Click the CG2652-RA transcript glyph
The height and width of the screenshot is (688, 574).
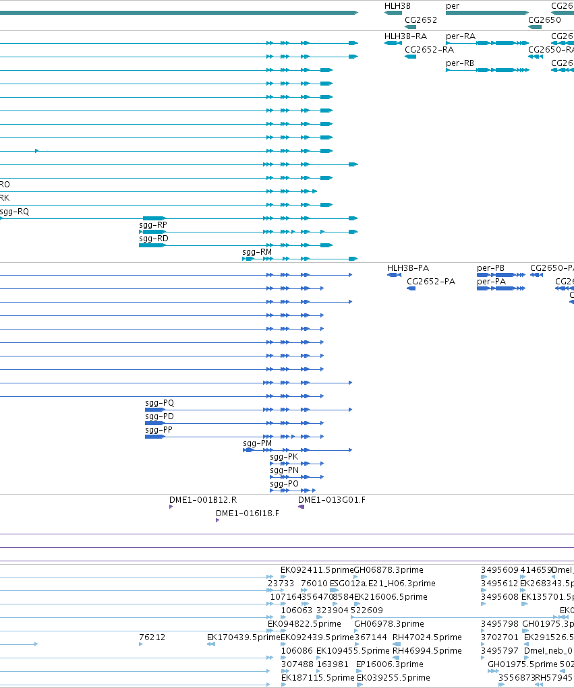point(410,57)
